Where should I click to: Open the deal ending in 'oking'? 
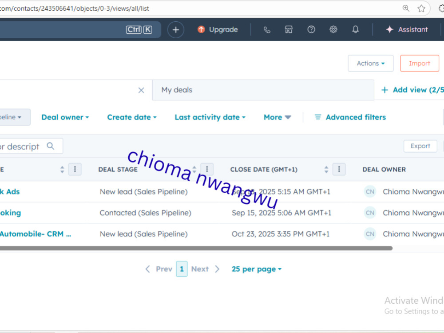(x=11, y=213)
